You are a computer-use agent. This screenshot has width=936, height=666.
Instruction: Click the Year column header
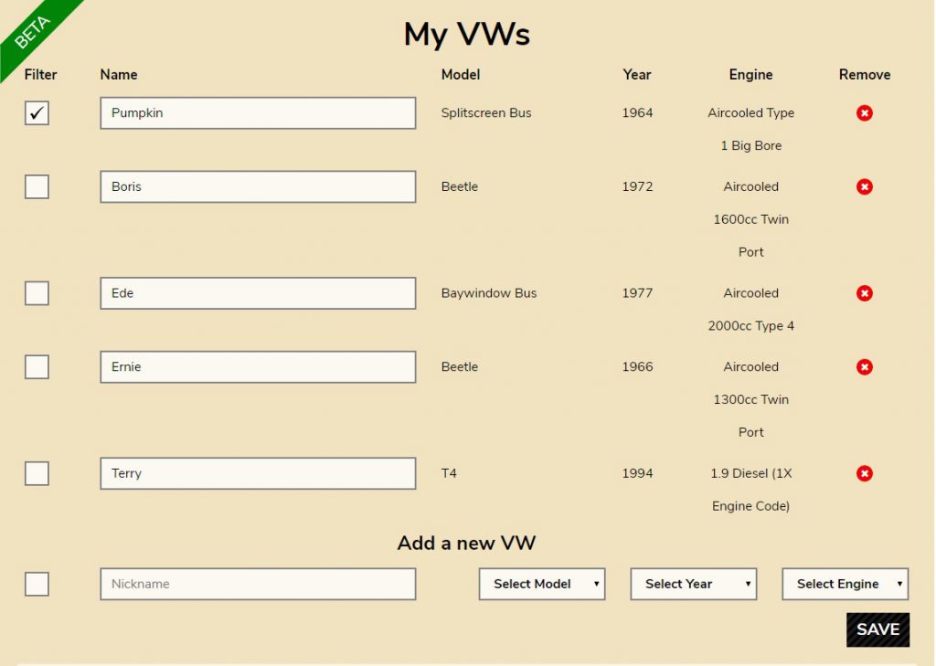point(637,75)
